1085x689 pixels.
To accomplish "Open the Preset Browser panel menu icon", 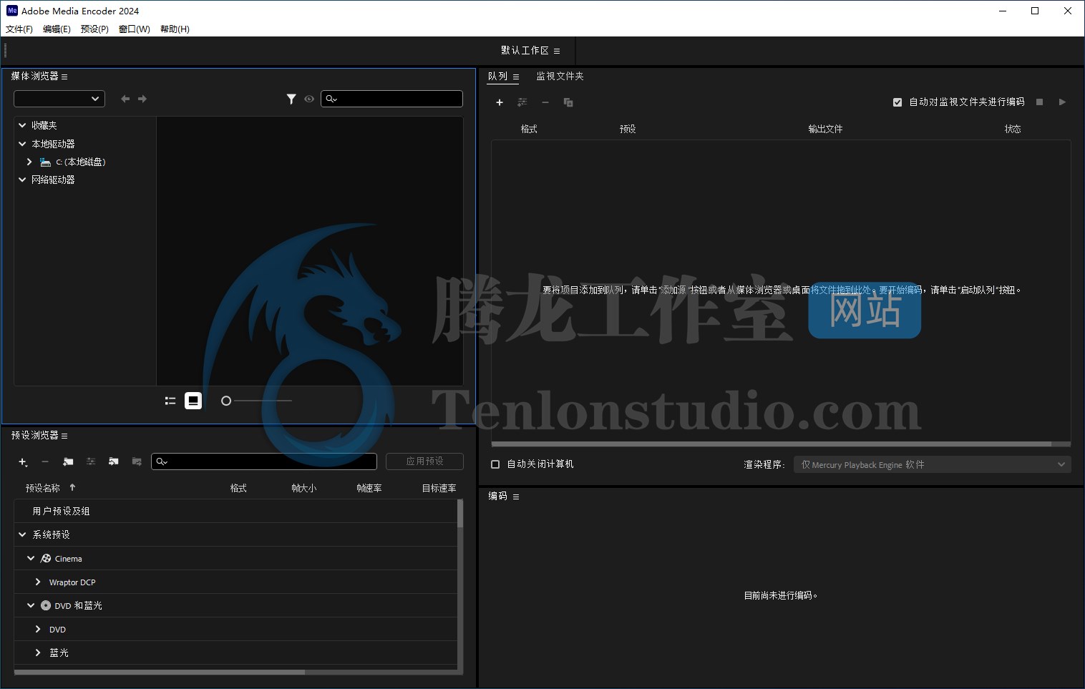I will 64,436.
